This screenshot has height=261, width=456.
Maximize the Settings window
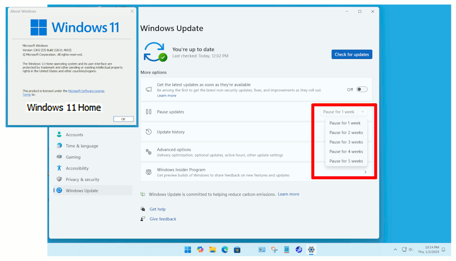(360, 11)
